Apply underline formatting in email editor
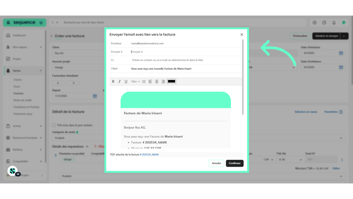 (x=126, y=81)
